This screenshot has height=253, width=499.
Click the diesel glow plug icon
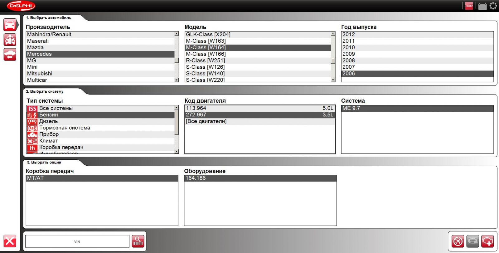tap(32, 122)
